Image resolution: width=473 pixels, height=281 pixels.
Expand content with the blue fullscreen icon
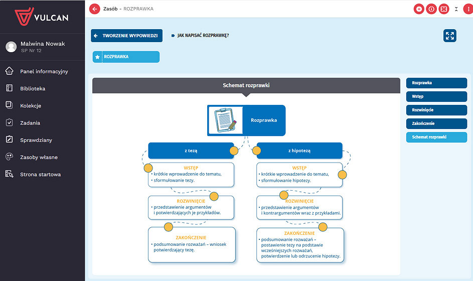click(449, 36)
